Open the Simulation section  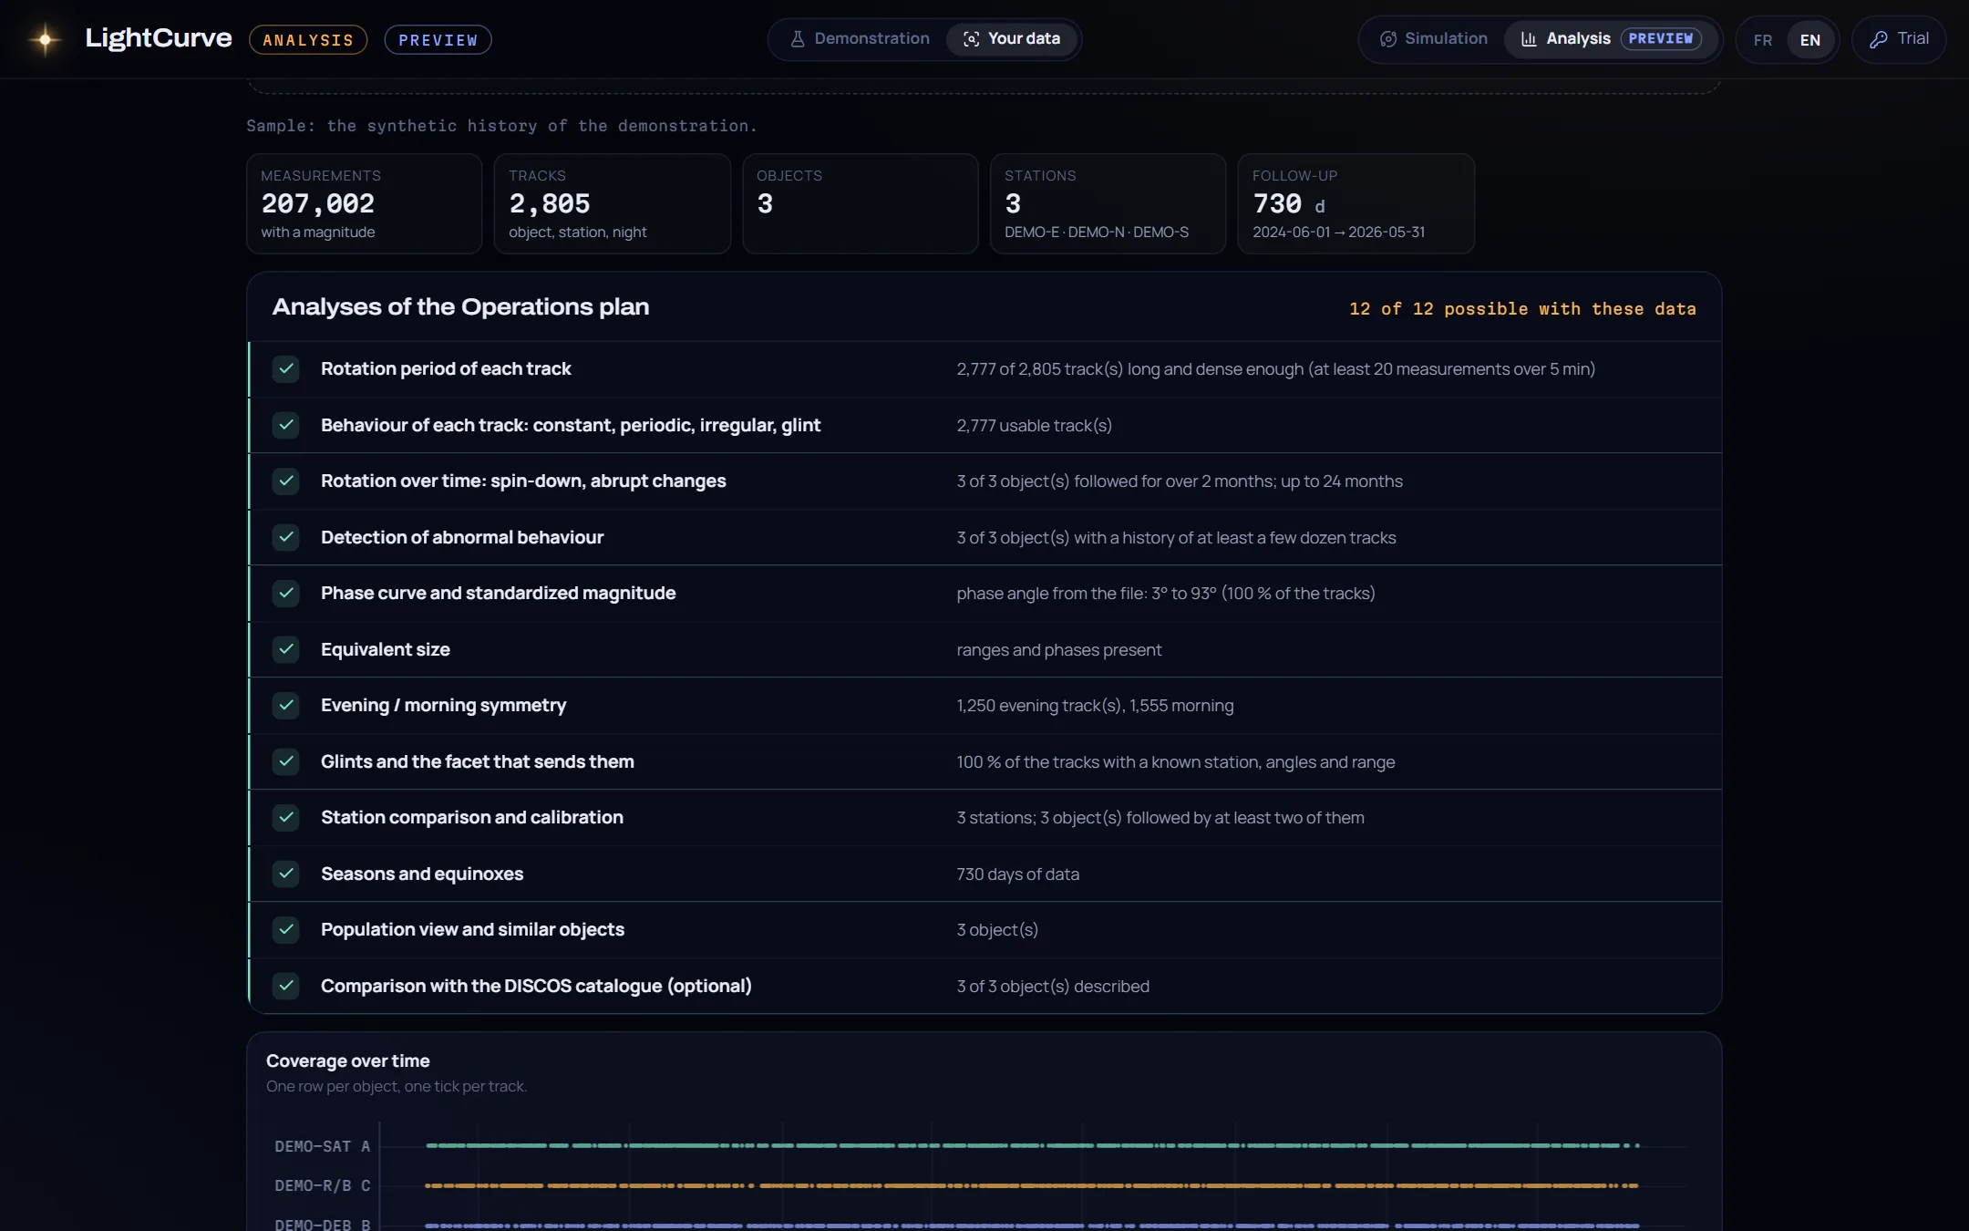(x=1434, y=39)
